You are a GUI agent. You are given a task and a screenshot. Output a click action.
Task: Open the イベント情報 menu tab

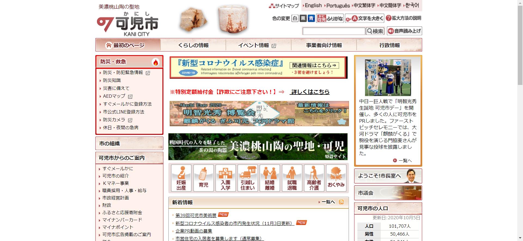[259, 45]
